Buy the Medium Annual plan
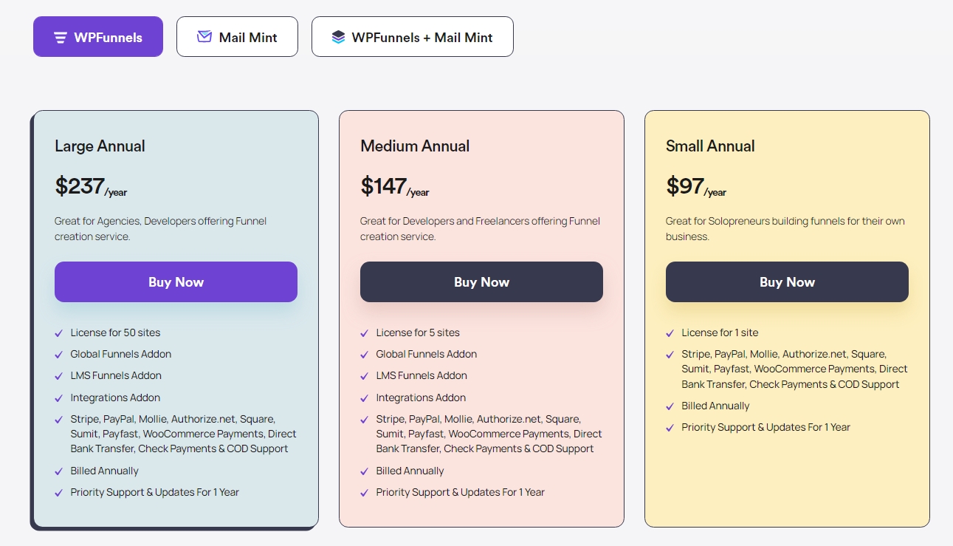The image size is (953, 546). point(481,281)
